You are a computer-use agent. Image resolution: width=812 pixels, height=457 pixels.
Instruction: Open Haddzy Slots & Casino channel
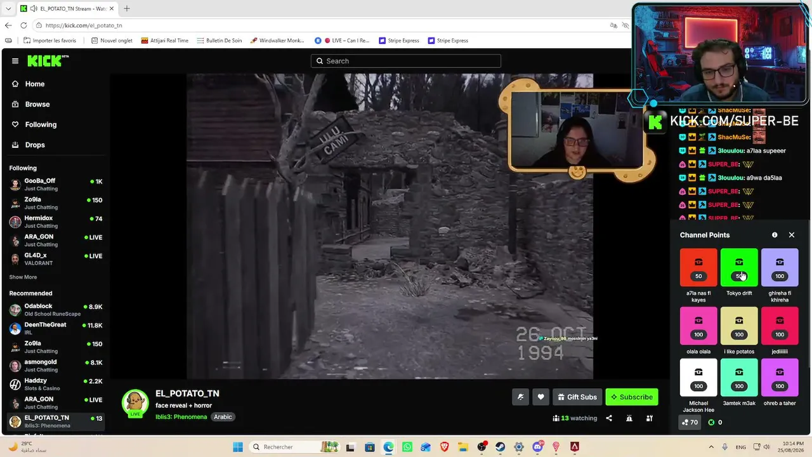coord(56,384)
